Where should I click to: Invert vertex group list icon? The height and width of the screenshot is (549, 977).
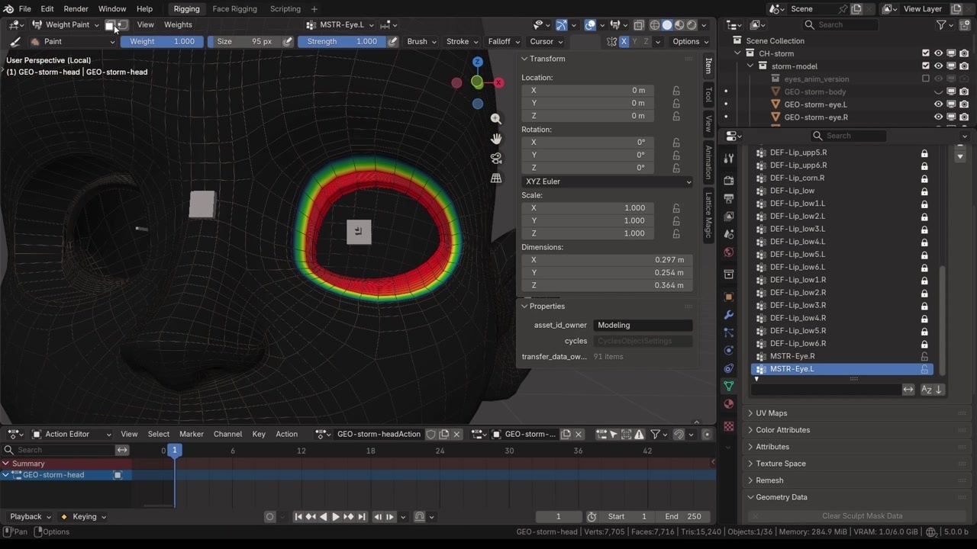tap(908, 390)
